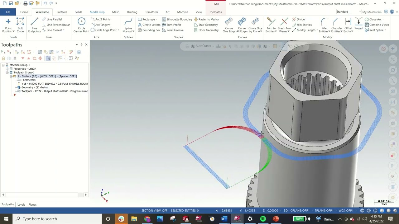Click the Toolpaths panel horizontal scrollbar

click(44, 195)
